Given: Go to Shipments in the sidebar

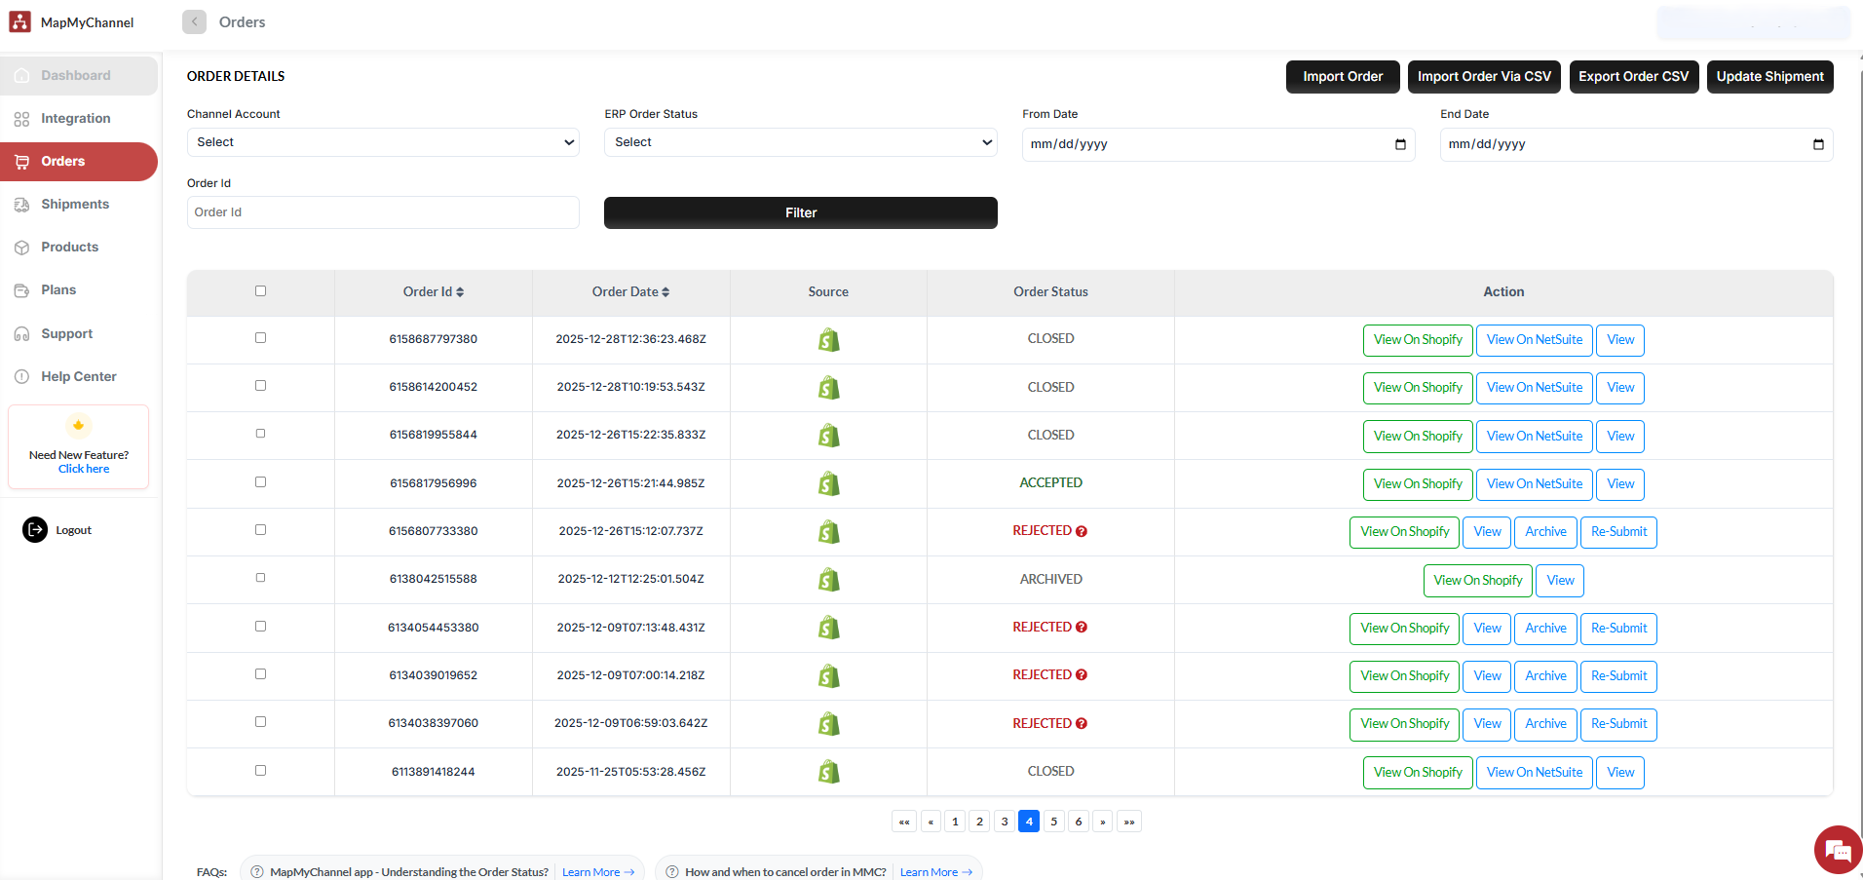Looking at the screenshot, I should (75, 204).
